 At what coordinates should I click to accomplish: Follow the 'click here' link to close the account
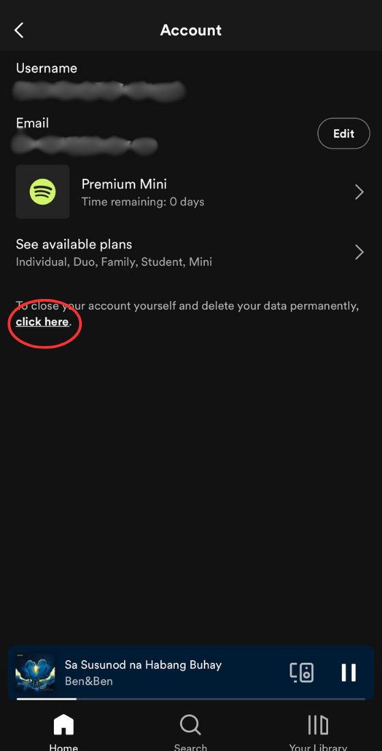42,322
